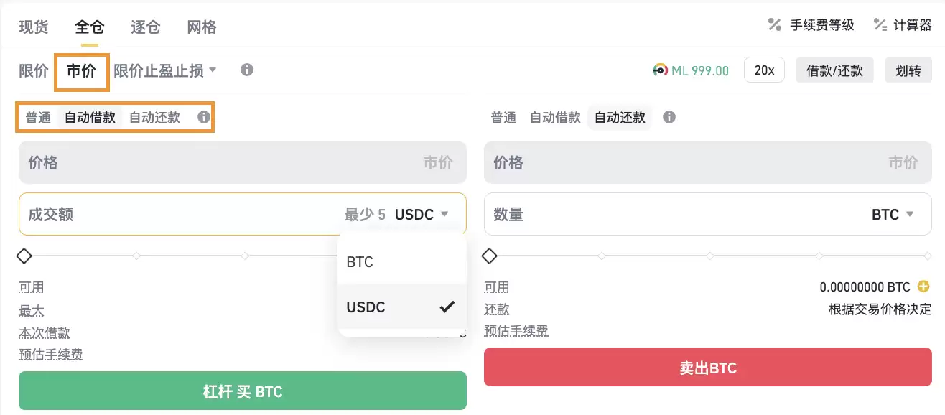This screenshot has height=415, width=945.
Task: Click the info icon beside 限价止盈止损
Action: click(x=246, y=70)
